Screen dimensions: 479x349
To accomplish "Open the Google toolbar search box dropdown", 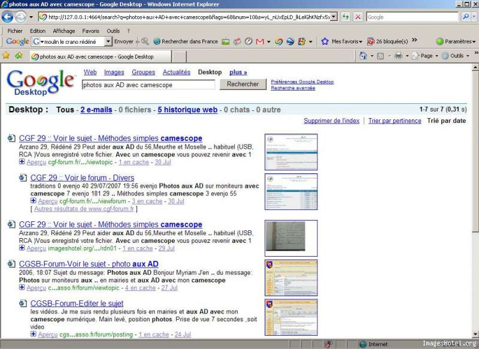I will click(108, 41).
